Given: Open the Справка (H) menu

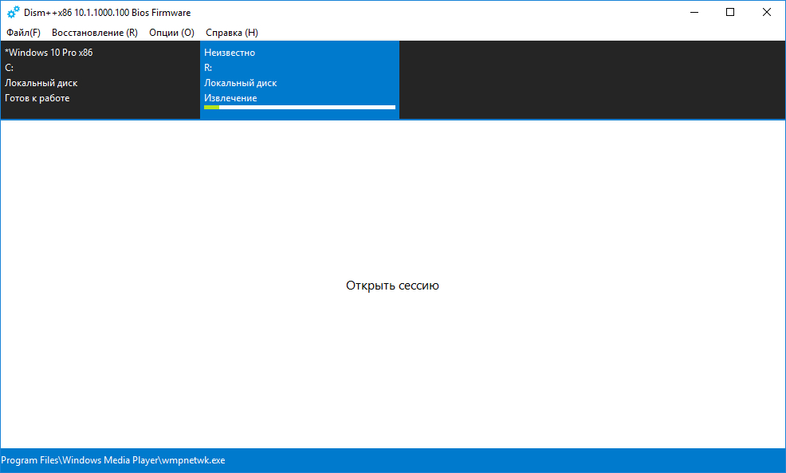Looking at the screenshot, I should [232, 33].
